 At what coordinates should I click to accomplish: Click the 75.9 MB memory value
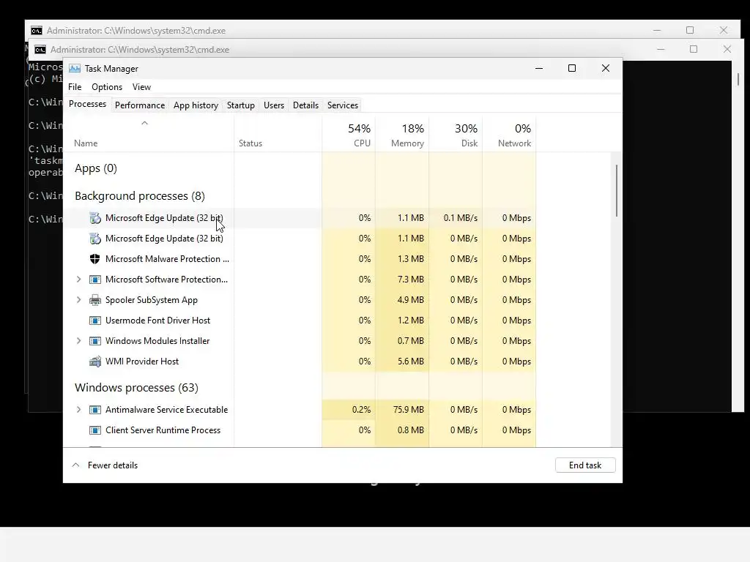[x=409, y=410]
